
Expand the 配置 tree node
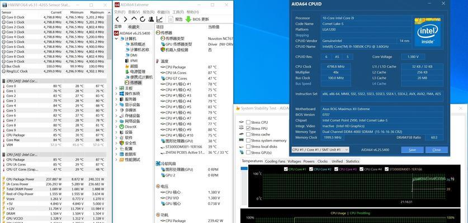[x=117, y=148]
